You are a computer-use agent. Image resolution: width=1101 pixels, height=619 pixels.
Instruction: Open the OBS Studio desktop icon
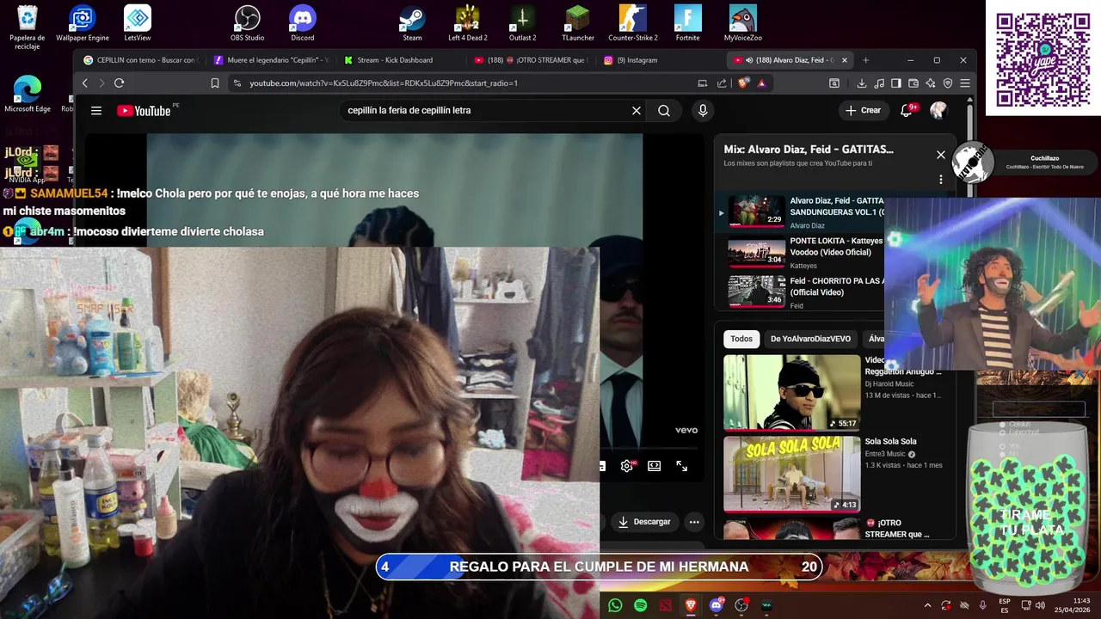click(248, 23)
